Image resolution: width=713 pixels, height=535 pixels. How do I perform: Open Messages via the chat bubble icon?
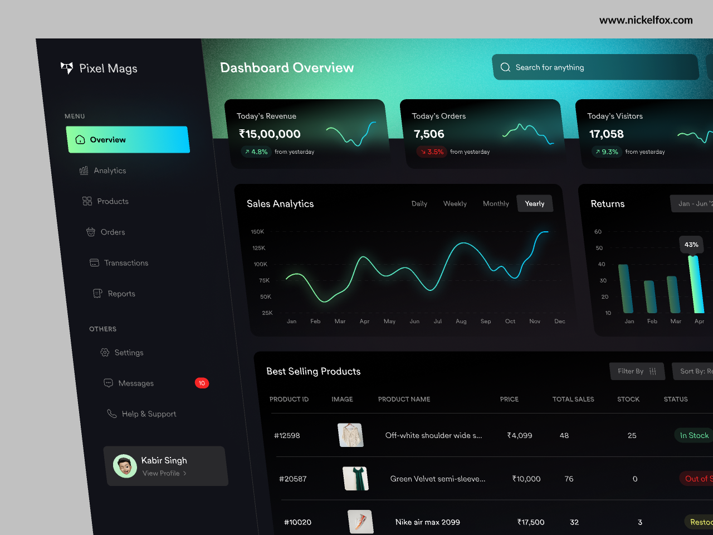click(108, 383)
